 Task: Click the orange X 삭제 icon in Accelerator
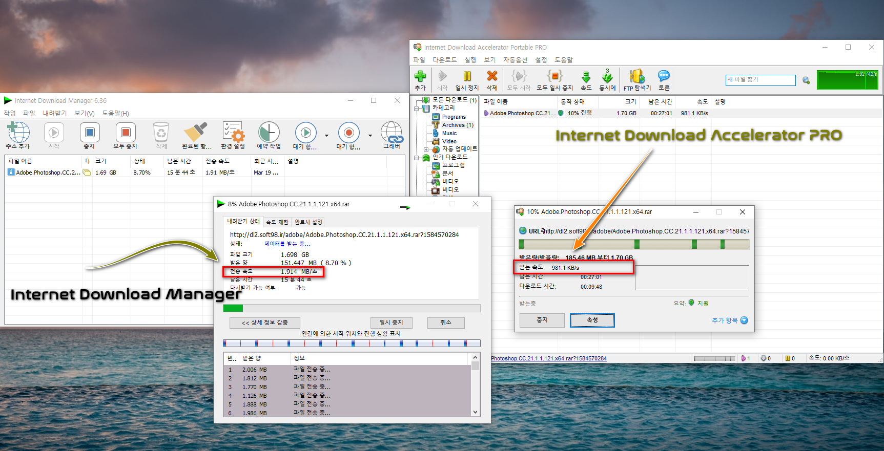pyautogui.click(x=492, y=76)
